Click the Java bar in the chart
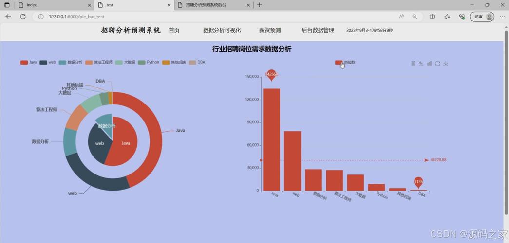The width and height of the screenshot is (509, 243). (271, 141)
